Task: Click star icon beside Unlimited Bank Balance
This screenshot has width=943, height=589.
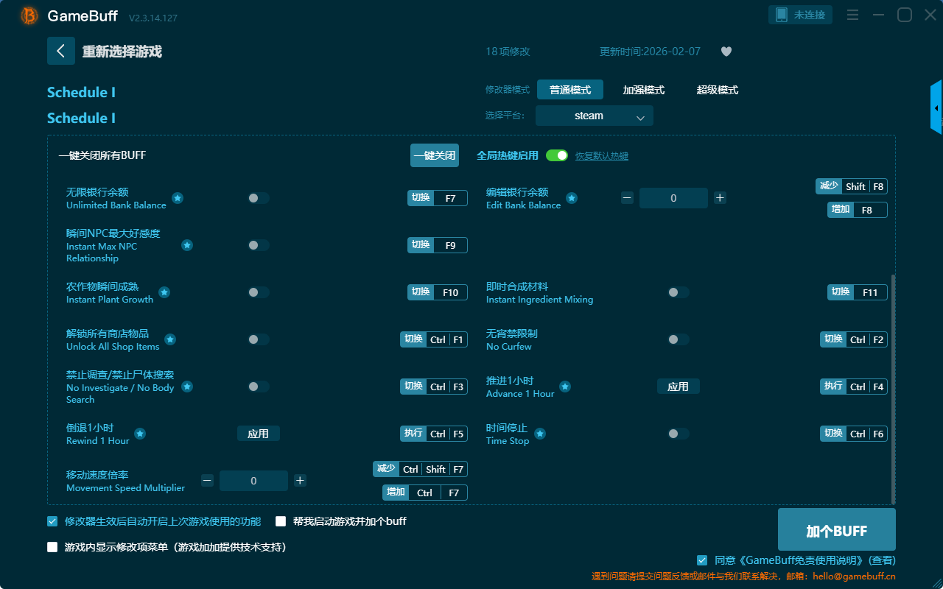Action: (x=178, y=198)
